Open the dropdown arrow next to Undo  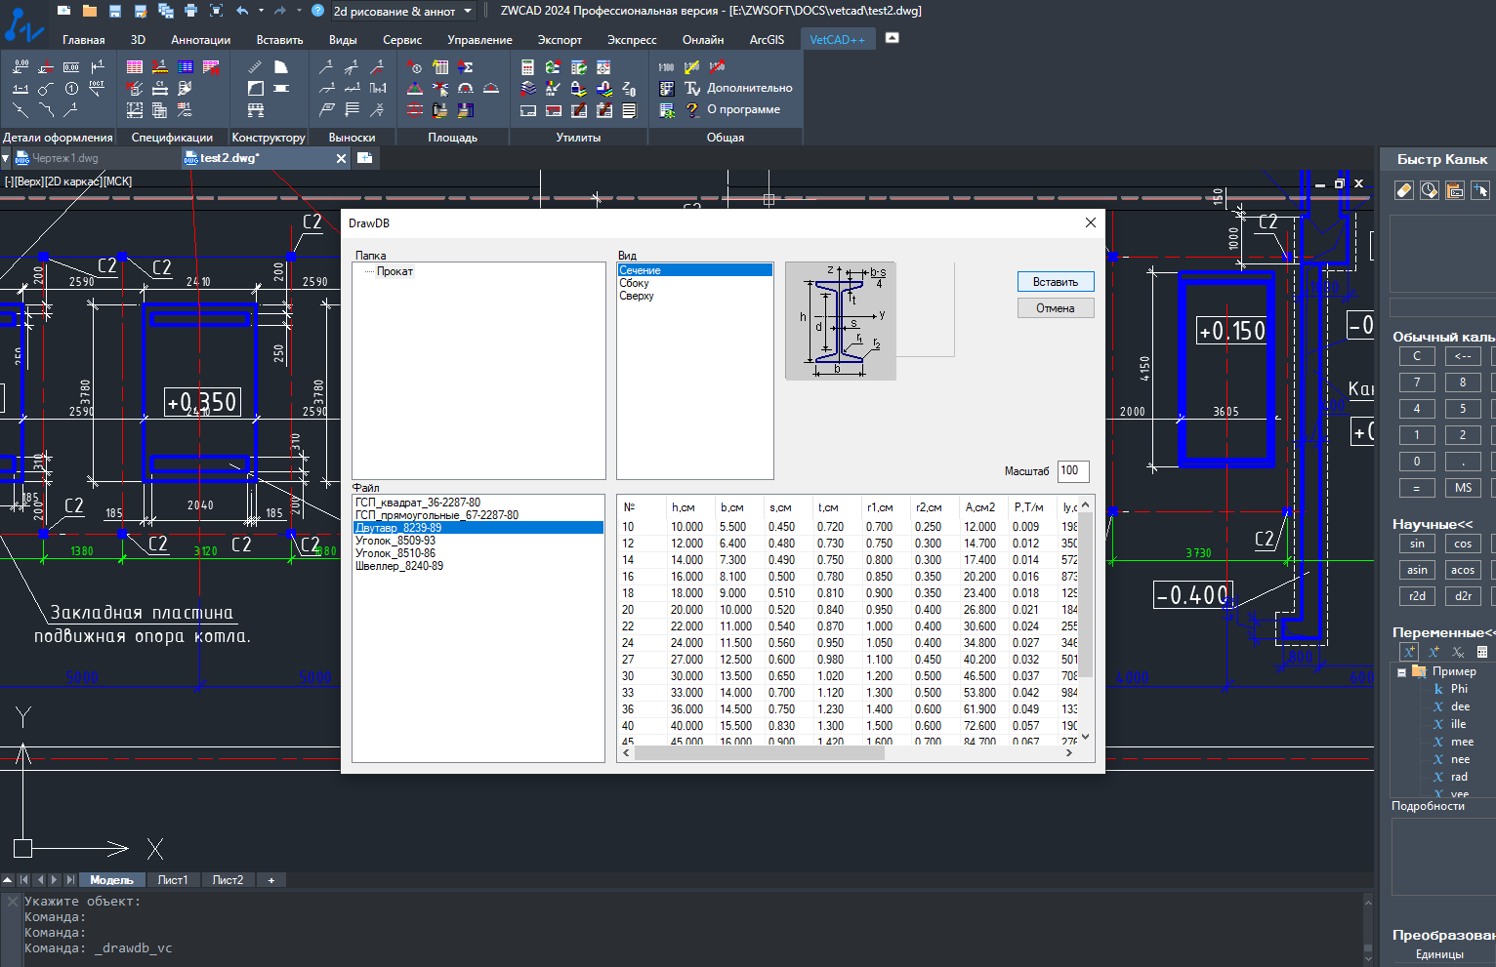tap(261, 11)
